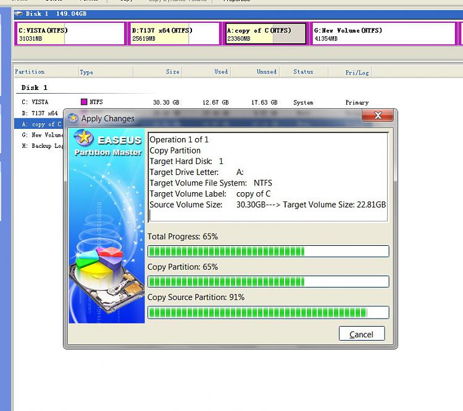Click the Disk 1 drive icon in disk map
The width and height of the screenshot is (463, 411).
pyautogui.click(x=19, y=14)
